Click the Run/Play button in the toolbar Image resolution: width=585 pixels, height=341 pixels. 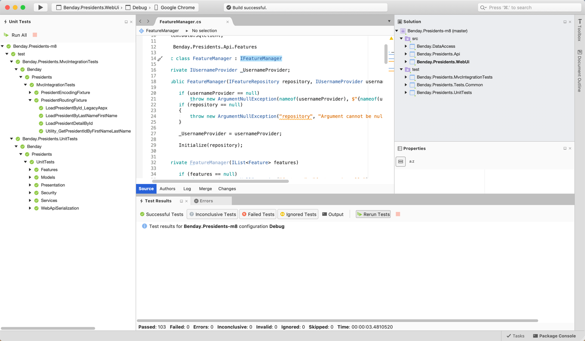[x=40, y=7]
